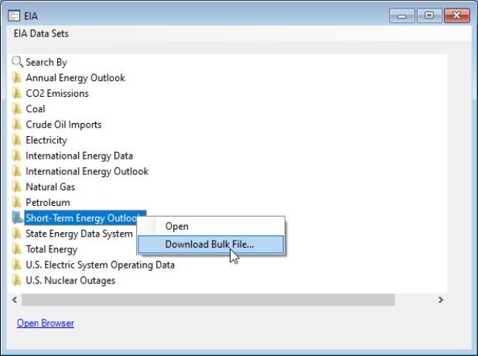The height and width of the screenshot is (356, 478).
Task: Select State Energy Data System item
Action: 79,234
